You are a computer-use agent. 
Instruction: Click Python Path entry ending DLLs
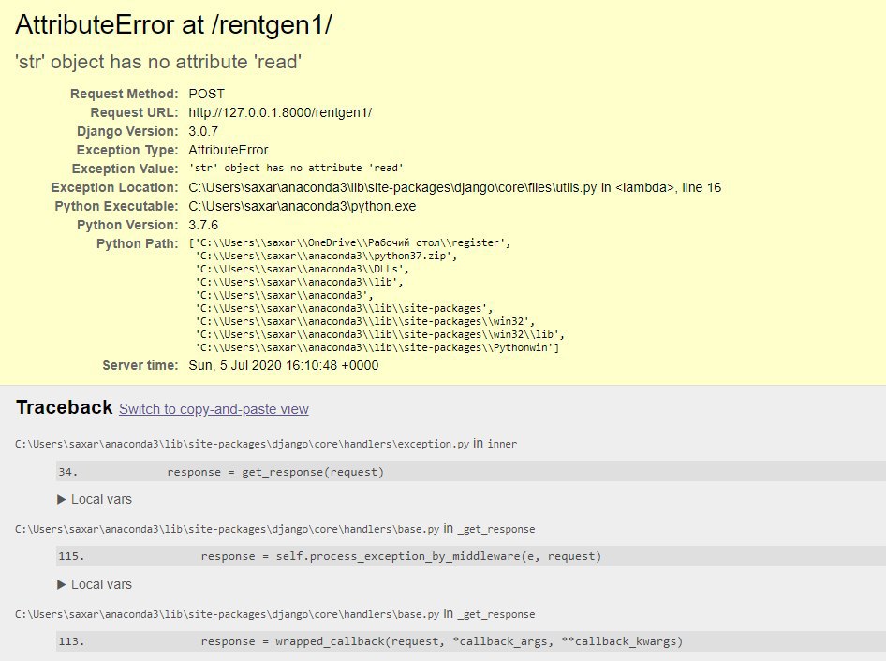[303, 269]
